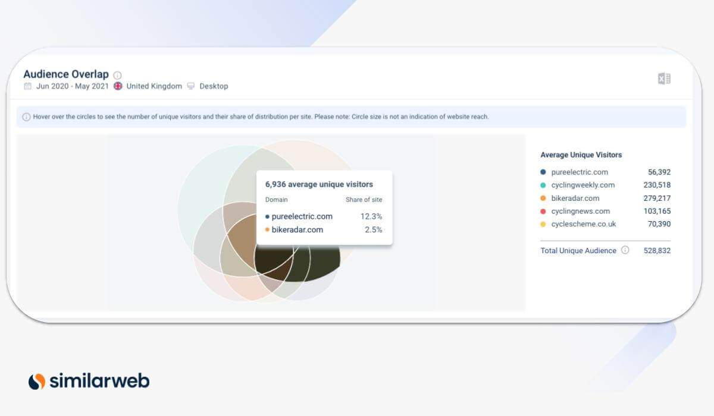Click the cyclescheme.co.uk legend link
714x416 pixels.
tap(583, 224)
